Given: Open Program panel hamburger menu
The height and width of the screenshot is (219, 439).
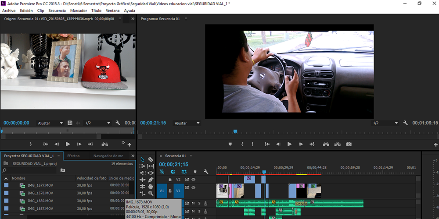Looking at the screenshot, I should [186, 19].
